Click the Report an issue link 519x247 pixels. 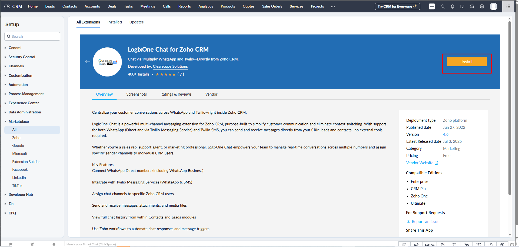(x=425, y=222)
